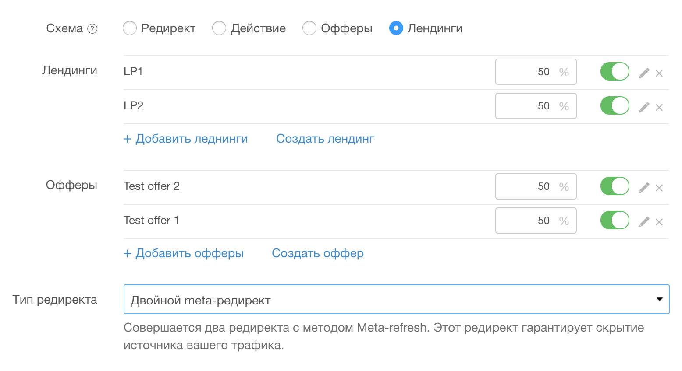The height and width of the screenshot is (371, 682).
Task: Delete Test offer 2 using X icon
Action: 659,188
